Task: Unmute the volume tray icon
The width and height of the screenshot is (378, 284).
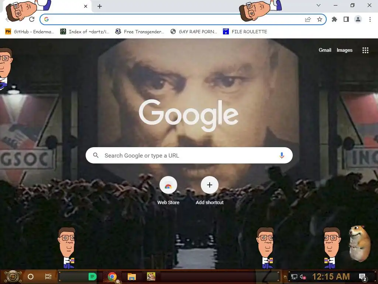Action: click(303, 277)
